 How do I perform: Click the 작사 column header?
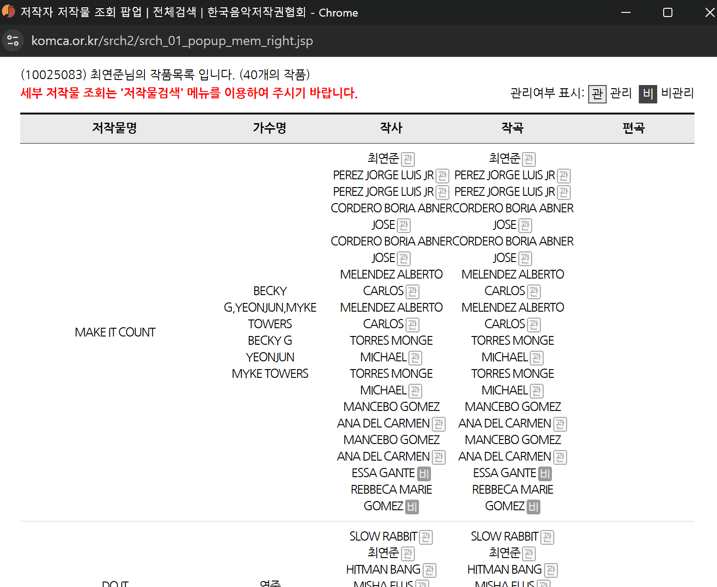pos(391,128)
